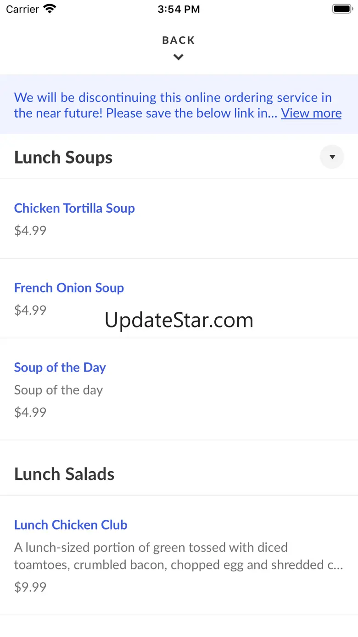Expand the Lunch Soups category dropdown arrow

click(332, 157)
